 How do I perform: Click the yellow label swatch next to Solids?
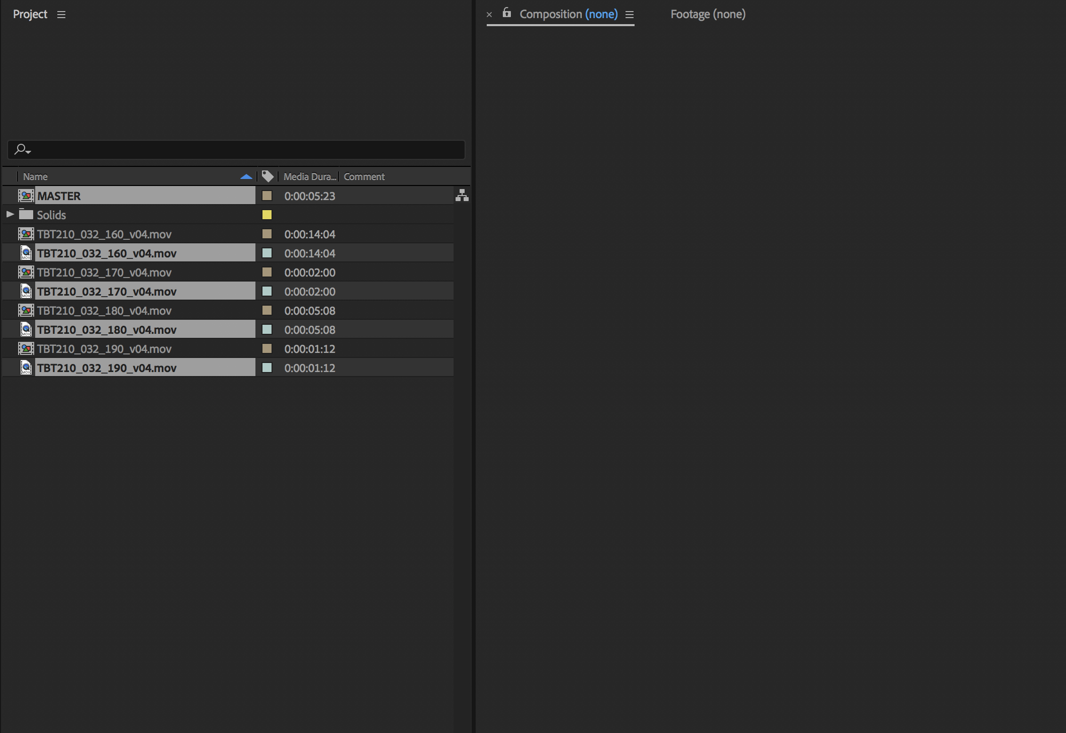pyautogui.click(x=267, y=214)
